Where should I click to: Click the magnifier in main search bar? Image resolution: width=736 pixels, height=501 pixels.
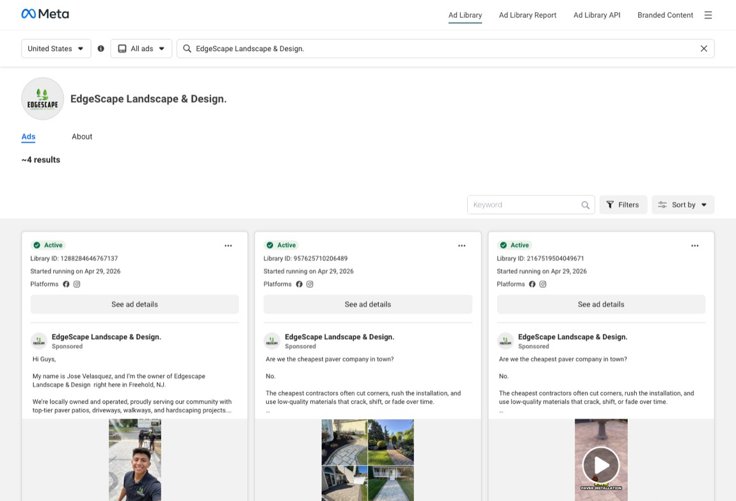pyautogui.click(x=187, y=49)
